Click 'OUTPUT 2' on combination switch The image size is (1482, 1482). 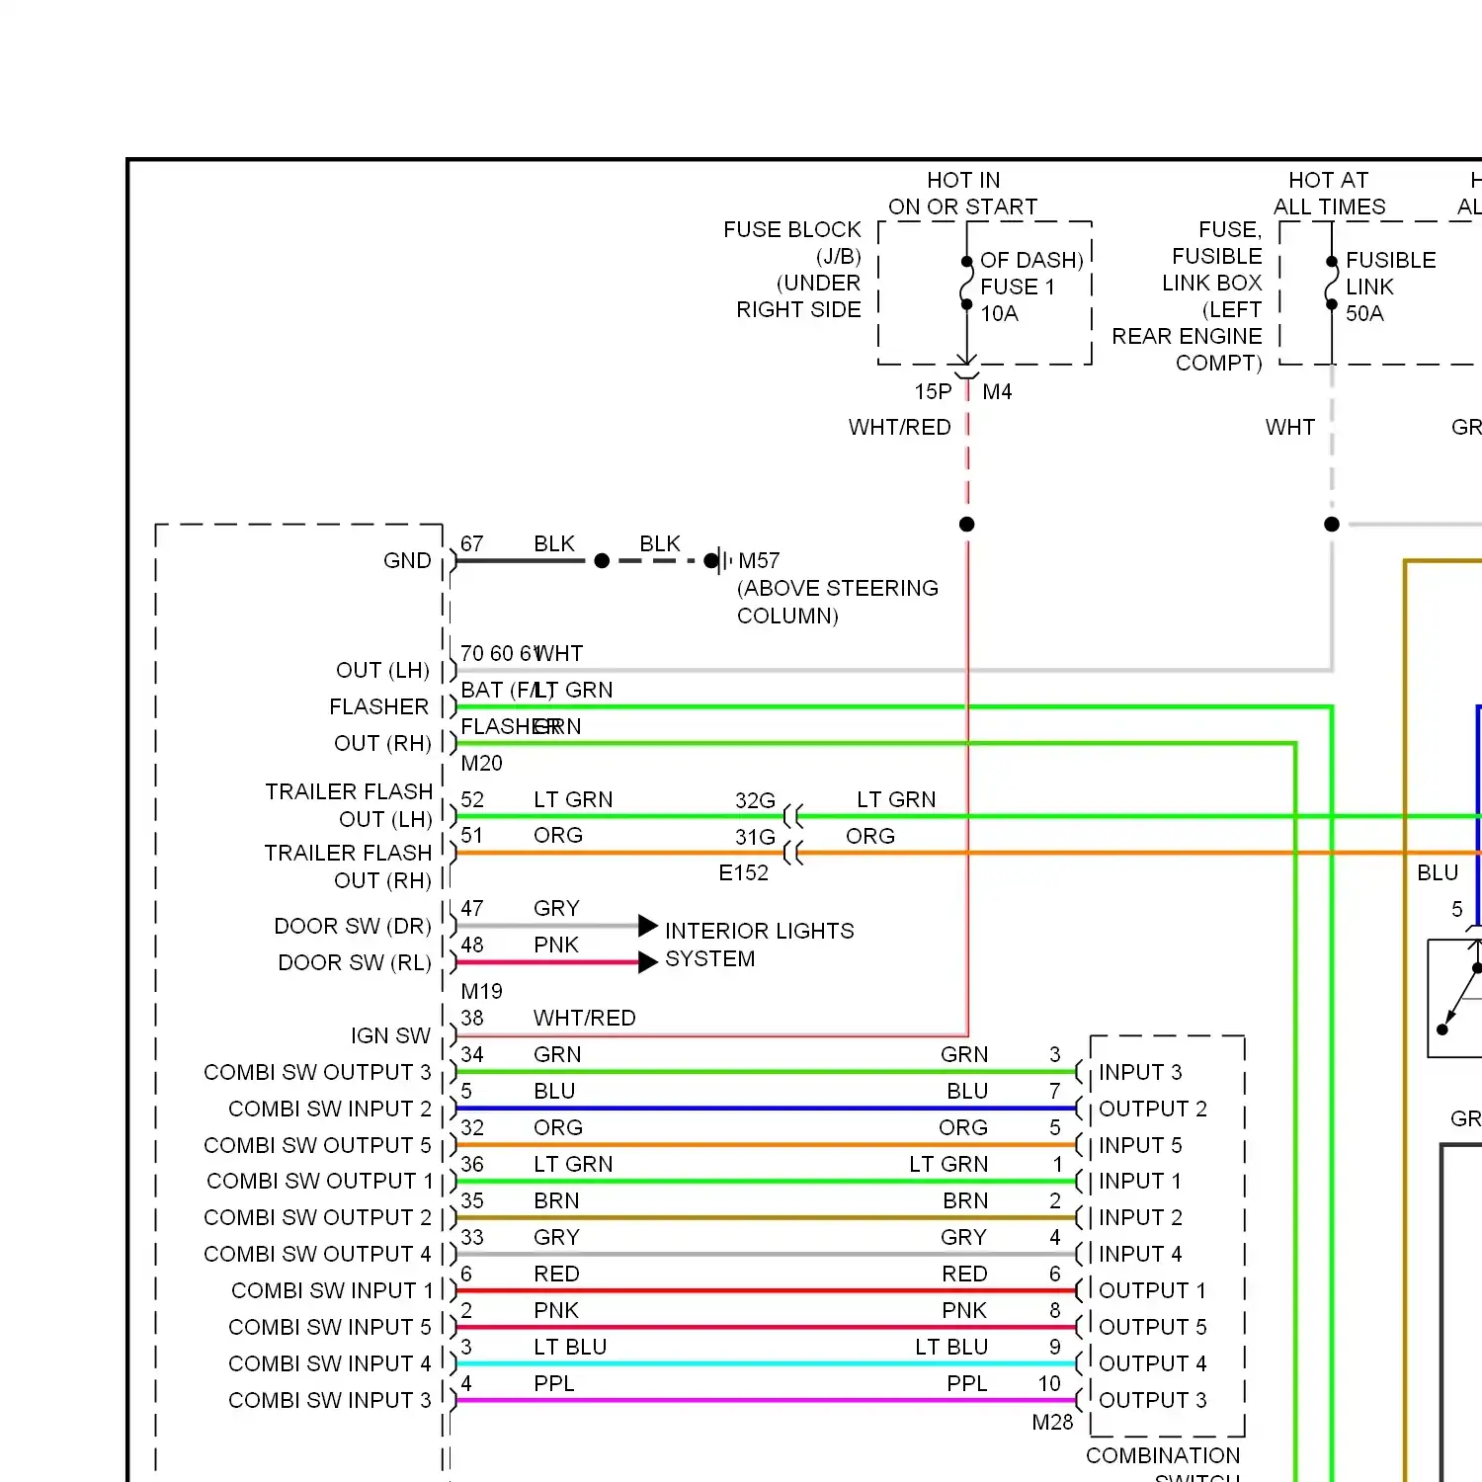click(x=1153, y=1109)
